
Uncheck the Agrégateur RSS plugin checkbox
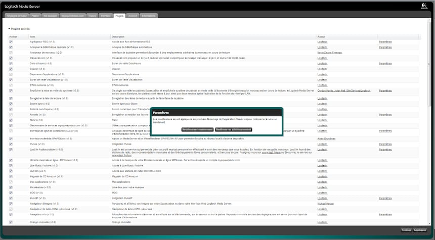[x=11, y=42]
